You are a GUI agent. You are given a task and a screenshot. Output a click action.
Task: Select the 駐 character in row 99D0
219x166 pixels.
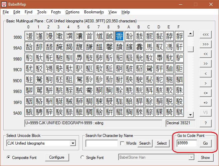[x=29, y=79]
